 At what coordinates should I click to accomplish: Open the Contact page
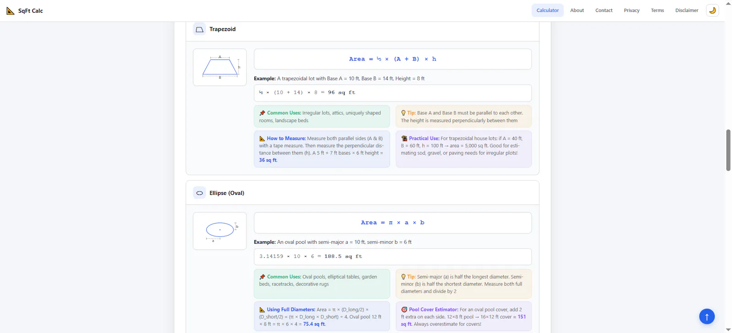[x=604, y=10]
